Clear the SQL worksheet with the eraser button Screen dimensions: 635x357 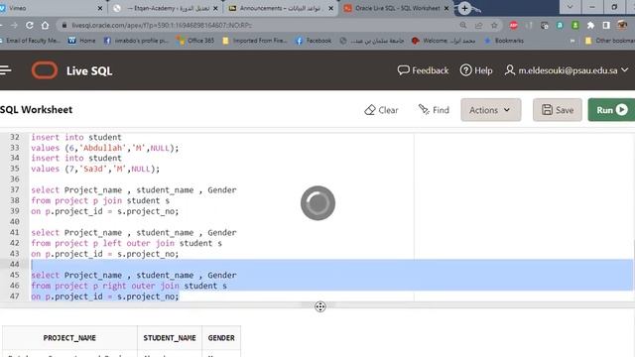(x=381, y=110)
